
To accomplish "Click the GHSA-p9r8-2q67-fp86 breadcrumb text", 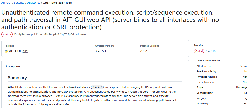I will coord(57,3).
